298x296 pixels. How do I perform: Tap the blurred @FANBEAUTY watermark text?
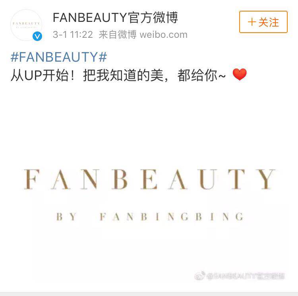(246, 276)
